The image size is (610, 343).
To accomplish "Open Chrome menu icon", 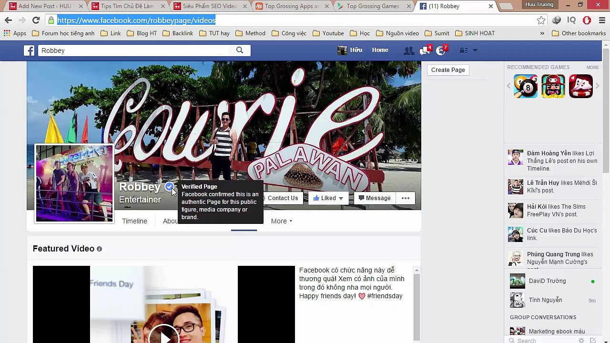I will click(602, 20).
